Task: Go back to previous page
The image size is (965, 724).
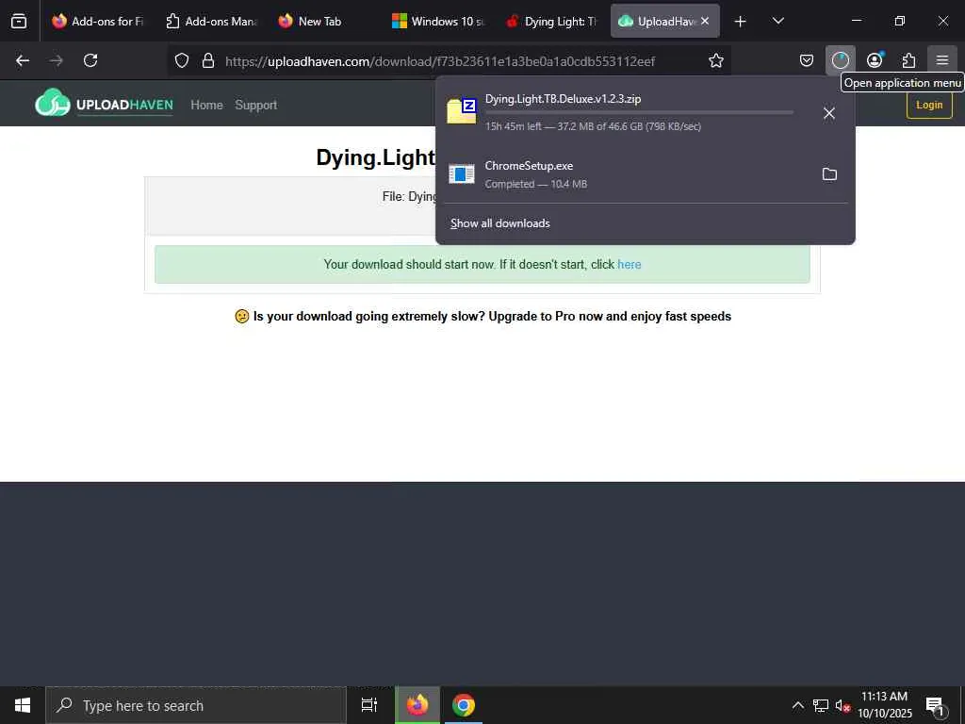Action: pyautogui.click(x=23, y=60)
